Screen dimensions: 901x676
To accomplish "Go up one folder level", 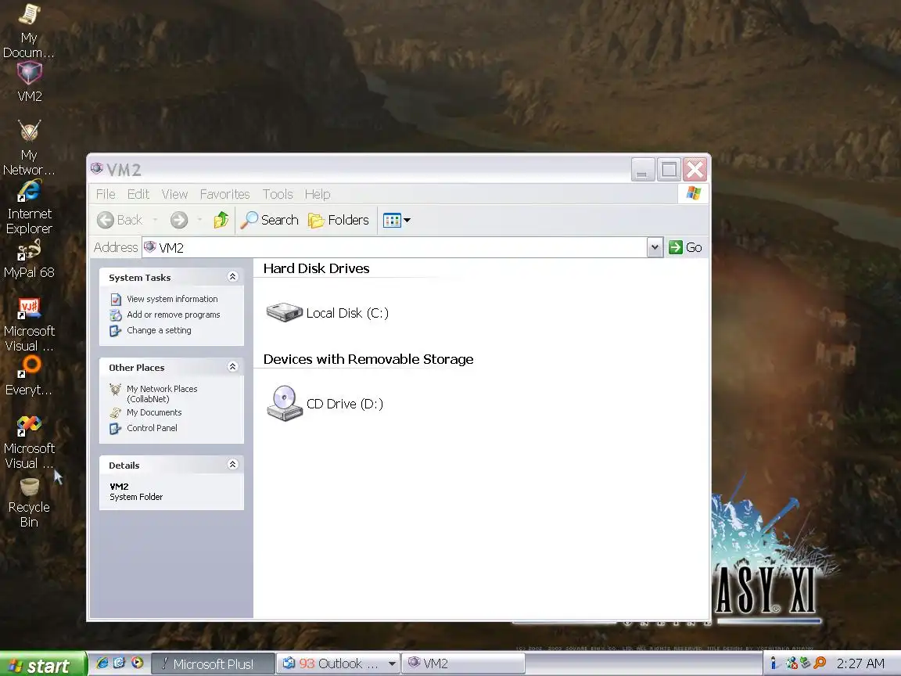I will pyautogui.click(x=221, y=220).
